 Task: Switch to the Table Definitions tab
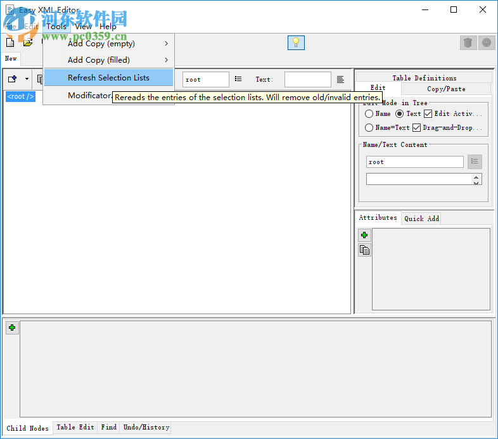pyautogui.click(x=424, y=78)
